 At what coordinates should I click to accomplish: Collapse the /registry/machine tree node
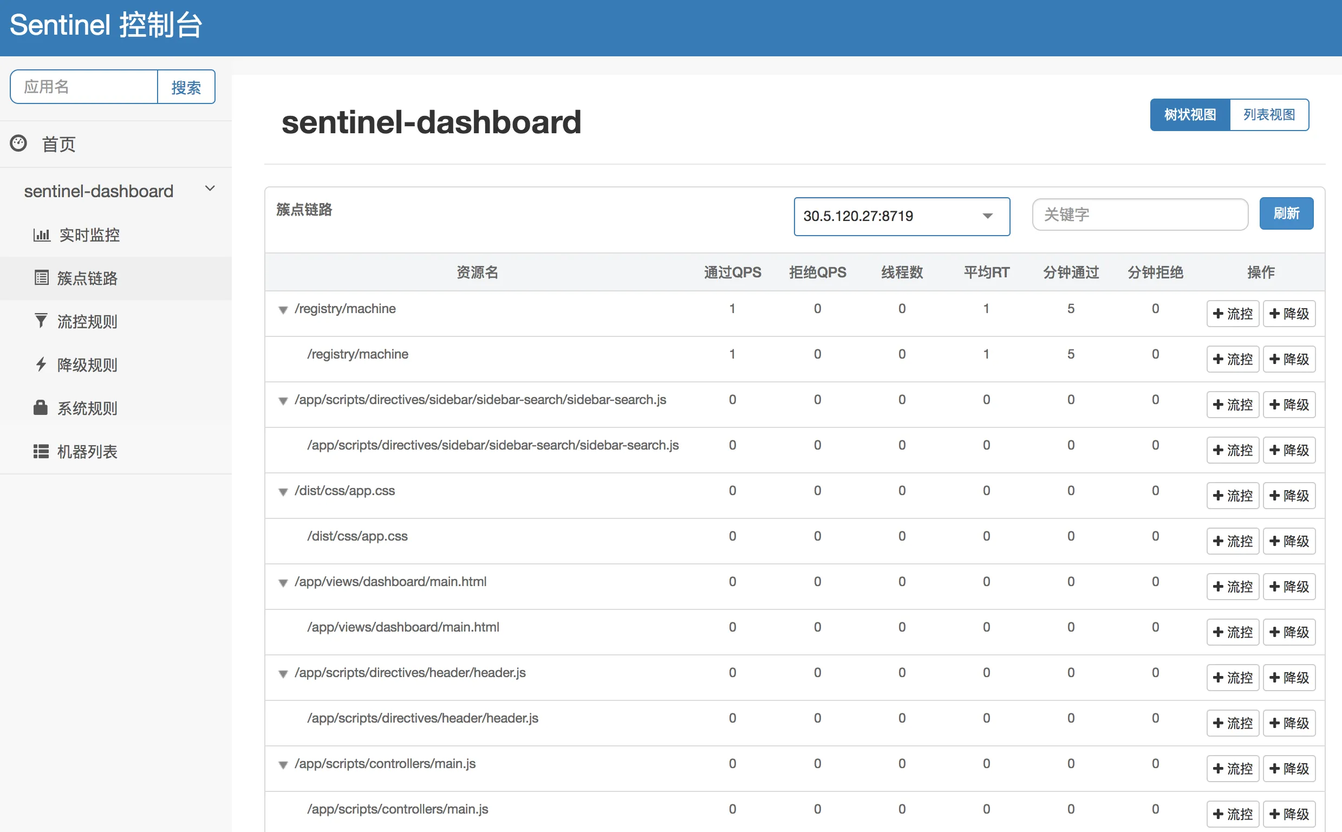point(283,310)
